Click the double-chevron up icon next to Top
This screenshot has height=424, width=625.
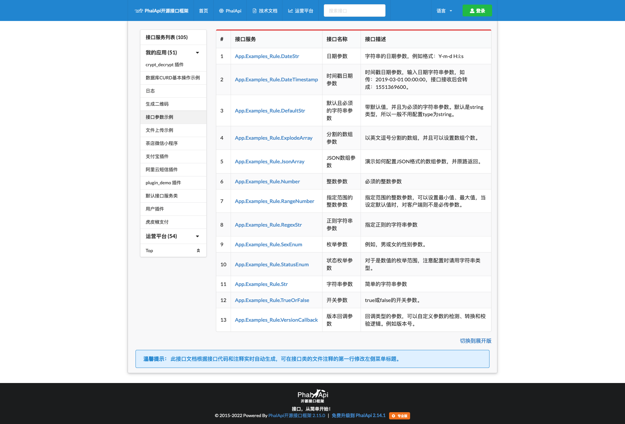198,251
